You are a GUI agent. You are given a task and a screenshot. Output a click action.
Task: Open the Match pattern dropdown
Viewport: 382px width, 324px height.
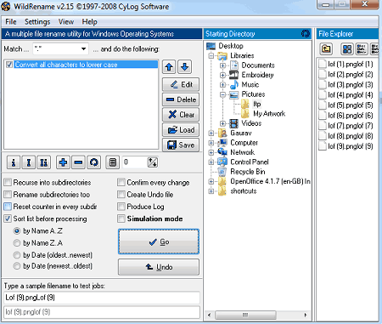pyautogui.click(x=83, y=48)
